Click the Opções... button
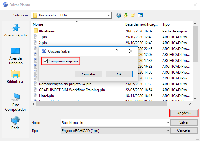 tap(184, 113)
